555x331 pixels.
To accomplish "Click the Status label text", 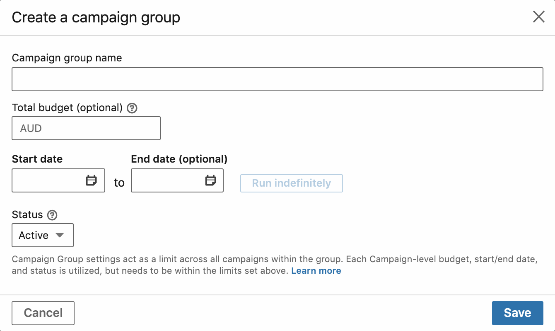I will pos(27,215).
